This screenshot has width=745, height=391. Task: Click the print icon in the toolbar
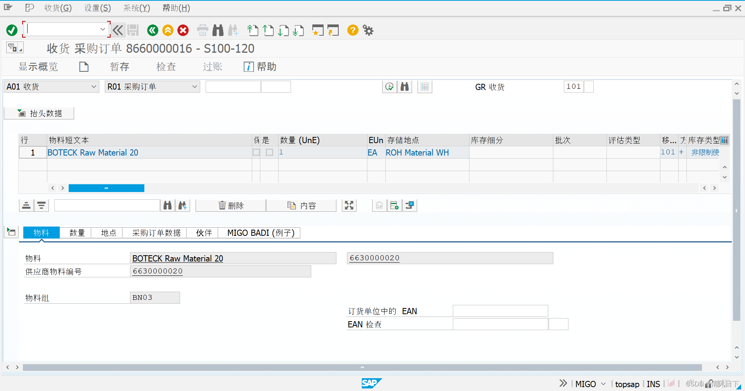pos(203,30)
